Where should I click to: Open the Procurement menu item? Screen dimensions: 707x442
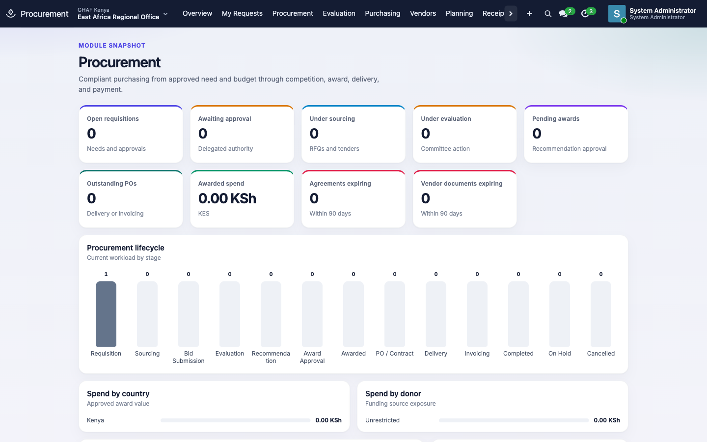[293, 14]
